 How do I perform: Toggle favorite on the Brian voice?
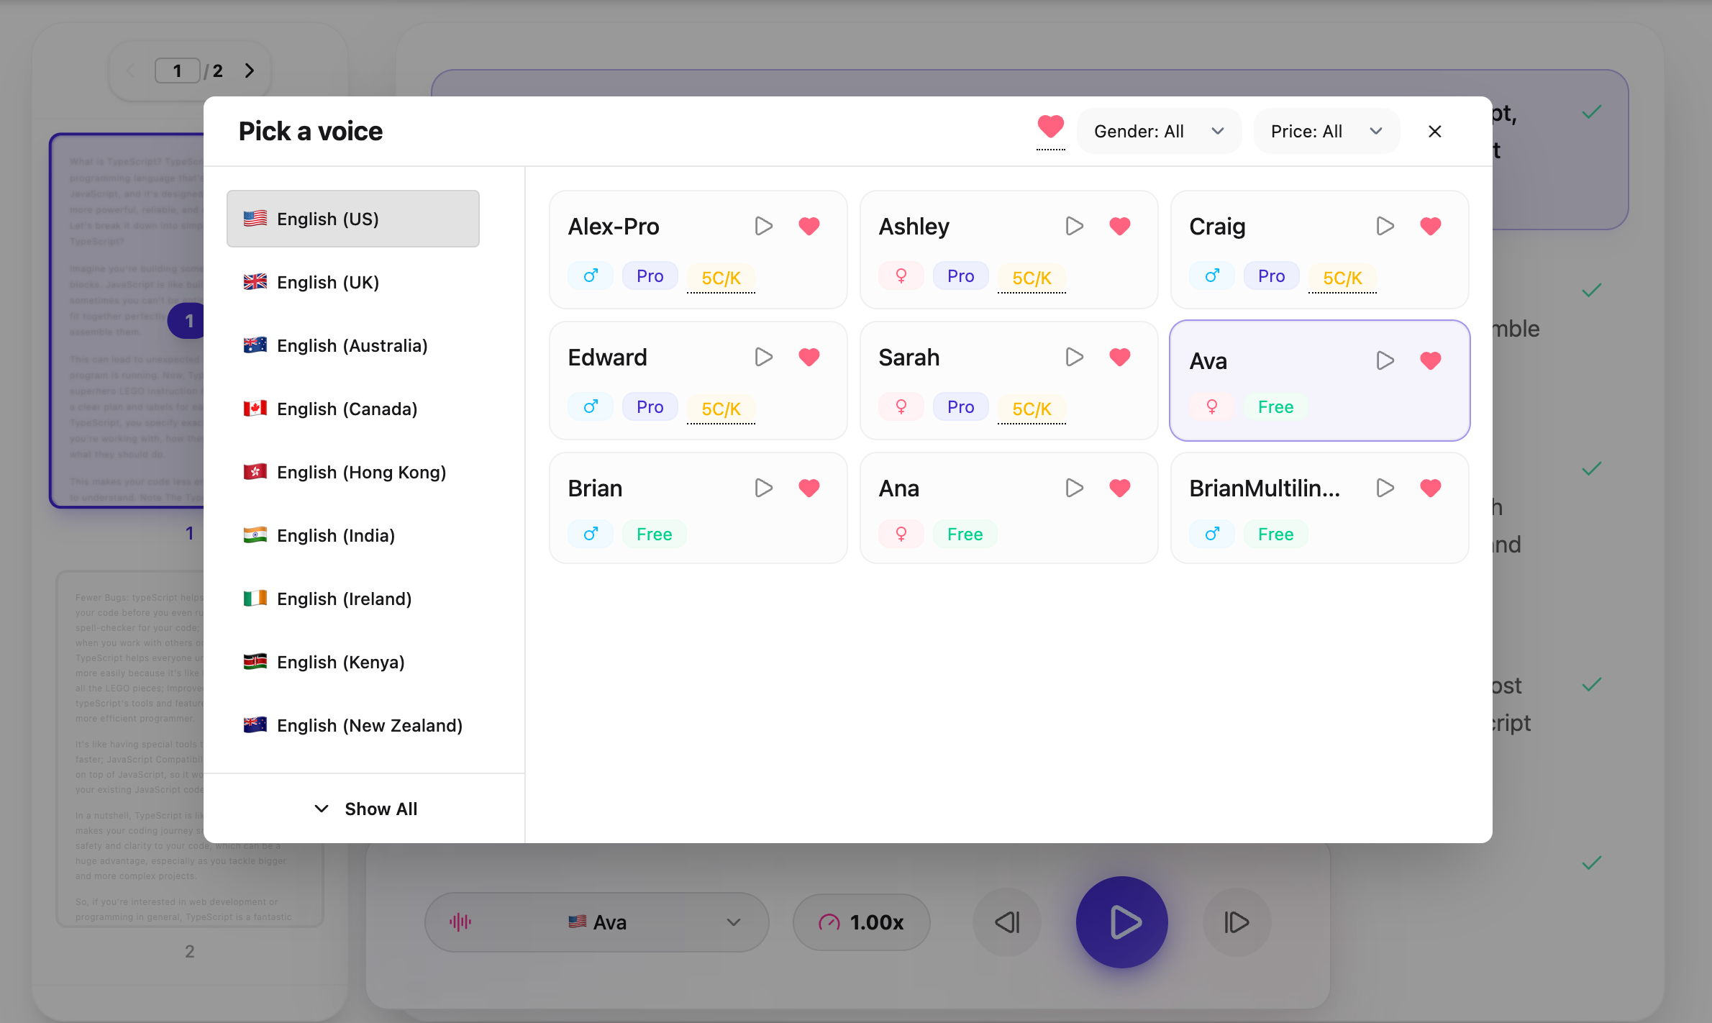[809, 488]
